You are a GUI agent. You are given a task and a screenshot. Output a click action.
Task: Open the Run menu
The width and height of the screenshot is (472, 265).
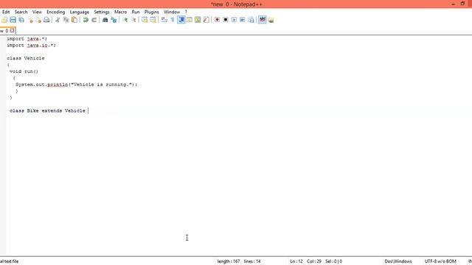[x=136, y=12]
